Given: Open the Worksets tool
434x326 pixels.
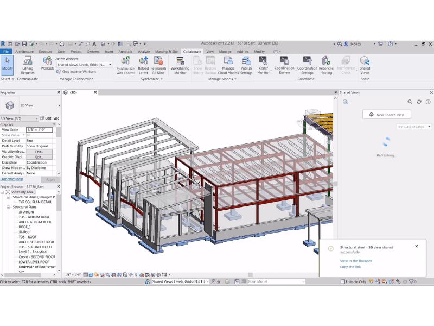Looking at the screenshot, I should click(x=48, y=64).
